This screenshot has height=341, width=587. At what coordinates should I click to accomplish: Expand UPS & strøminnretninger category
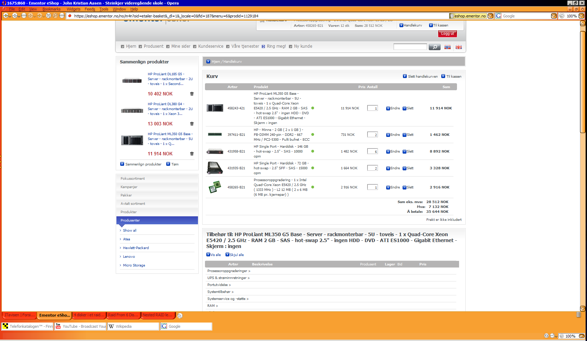228,278
